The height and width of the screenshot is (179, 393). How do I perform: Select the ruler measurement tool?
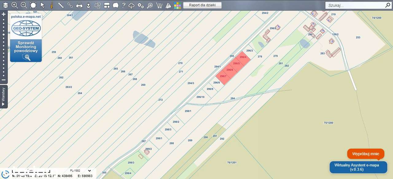(x=61, y=5)
